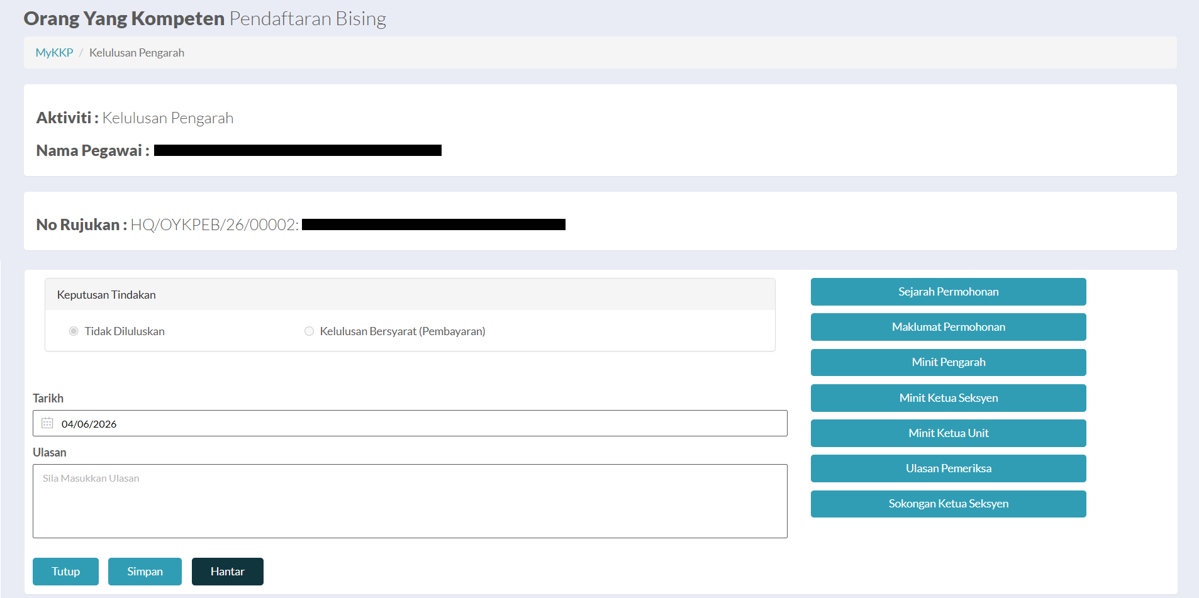Select the Tidak Diluluskan radio button
The height and width of the screenshot is (598, 1199).
click(74, 331)
